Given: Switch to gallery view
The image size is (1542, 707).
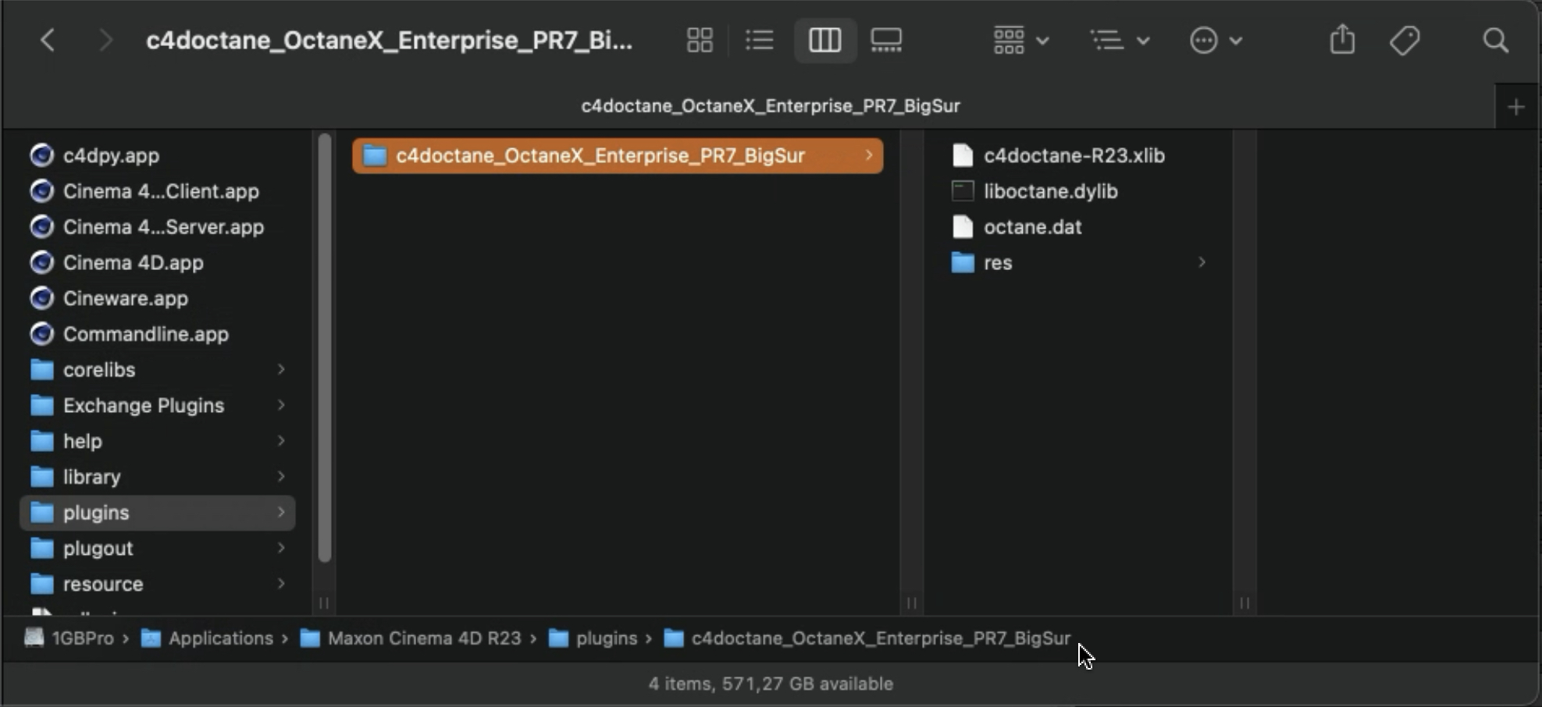Looking at the screenshot, I should 886,40.
